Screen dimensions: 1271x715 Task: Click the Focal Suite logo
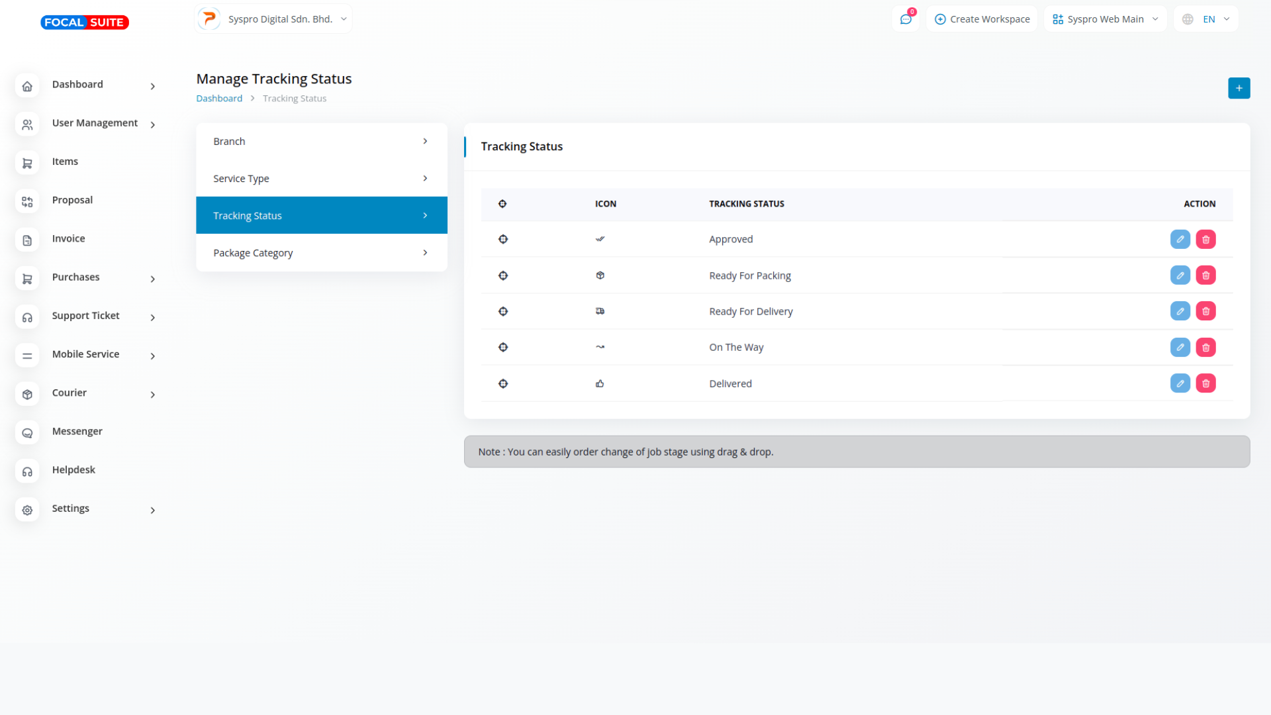[x=85, y=23]
